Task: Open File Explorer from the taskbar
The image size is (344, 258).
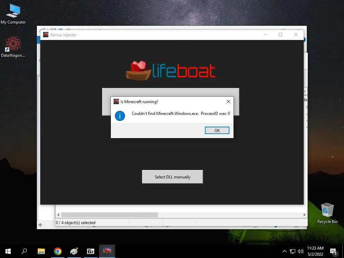Action: 41,251
